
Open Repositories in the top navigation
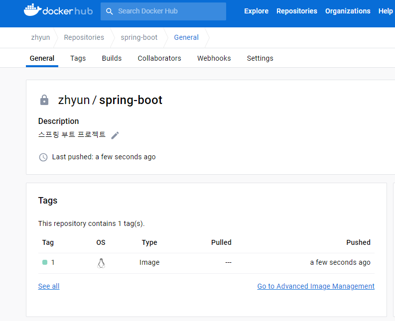pyautogui.click(x=297, y=11)
